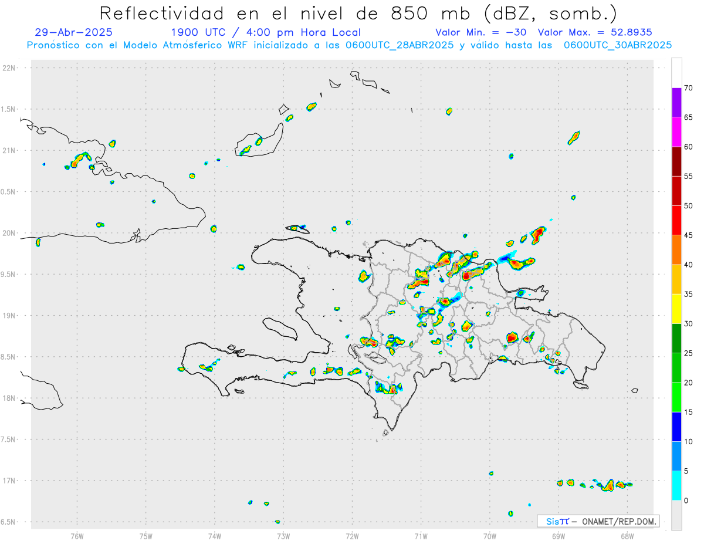Select the bright red 45–50 dBZ colorbar segment
The height and width of the screenshot is (544, 704).
pyautogui.click(x=676, y=220)
